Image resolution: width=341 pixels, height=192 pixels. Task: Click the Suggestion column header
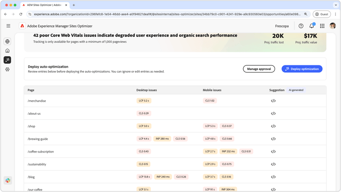(x=277, y=90)
